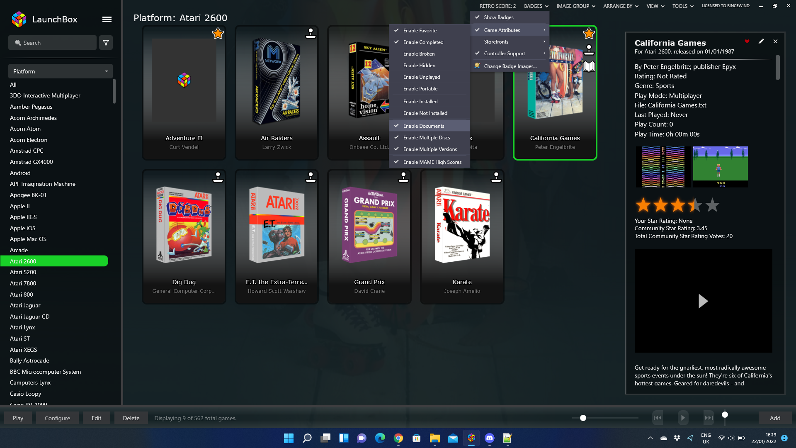Adjust the box image size slider
The width and height of the screenshot is (796, 448).
tap(583, 418)
